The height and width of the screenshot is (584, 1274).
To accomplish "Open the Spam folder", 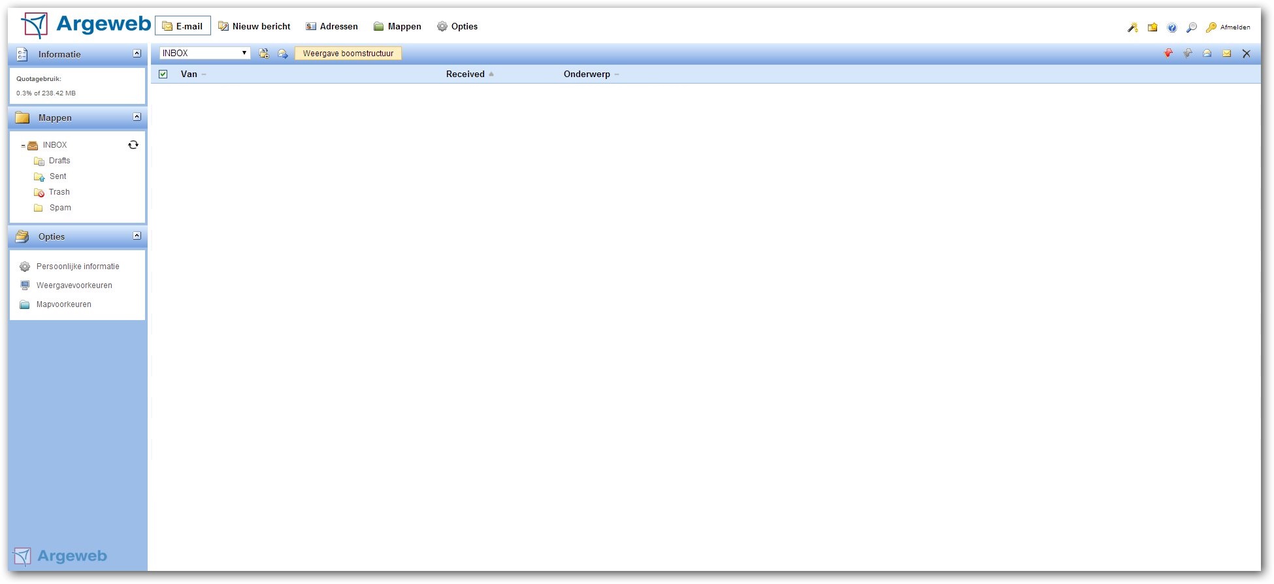I will click(60, 208).
